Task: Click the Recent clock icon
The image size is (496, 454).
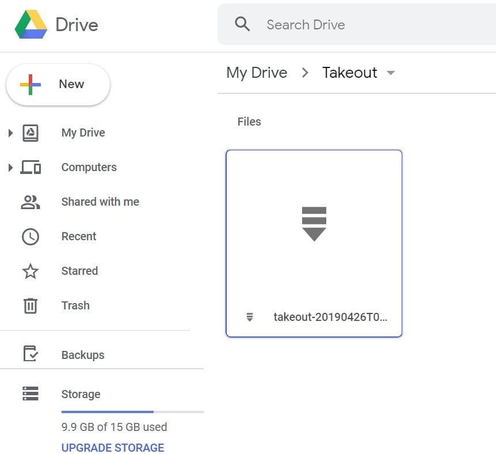Action: click(30, 237)
